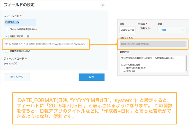Click the blue 保存 button

[92, 77]
